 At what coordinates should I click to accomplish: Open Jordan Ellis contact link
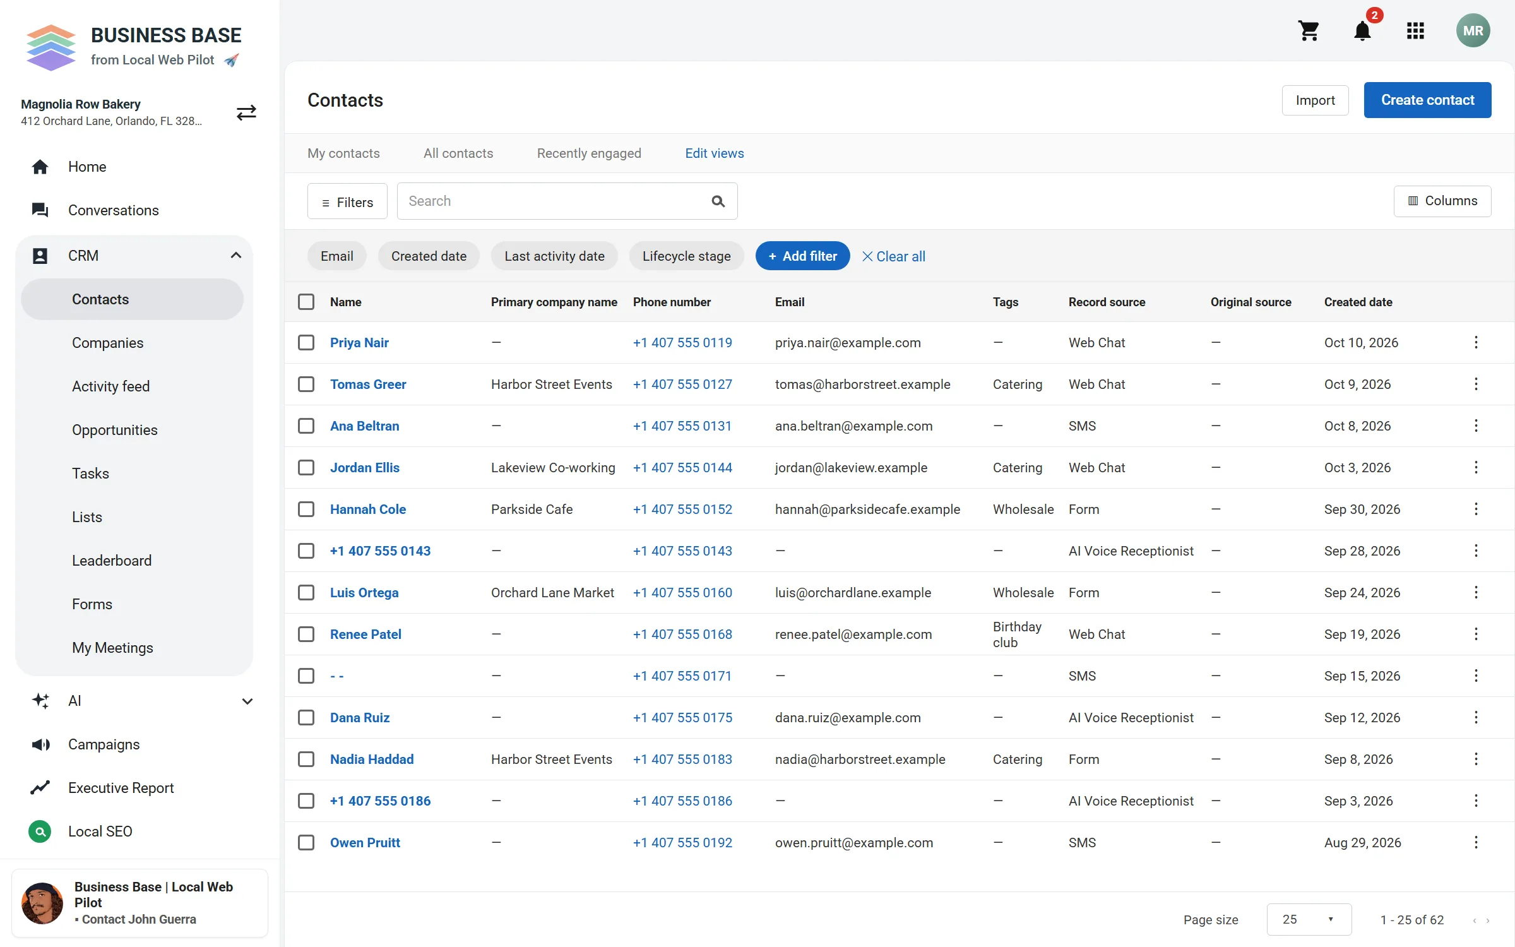click(x=364, y=467)
